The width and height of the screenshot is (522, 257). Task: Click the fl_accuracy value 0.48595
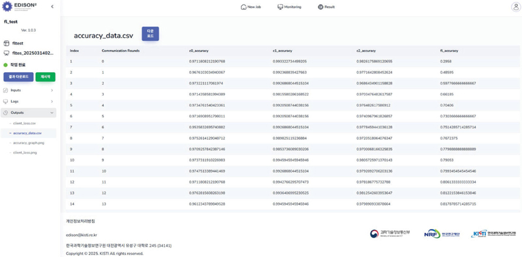click(447, 72)
